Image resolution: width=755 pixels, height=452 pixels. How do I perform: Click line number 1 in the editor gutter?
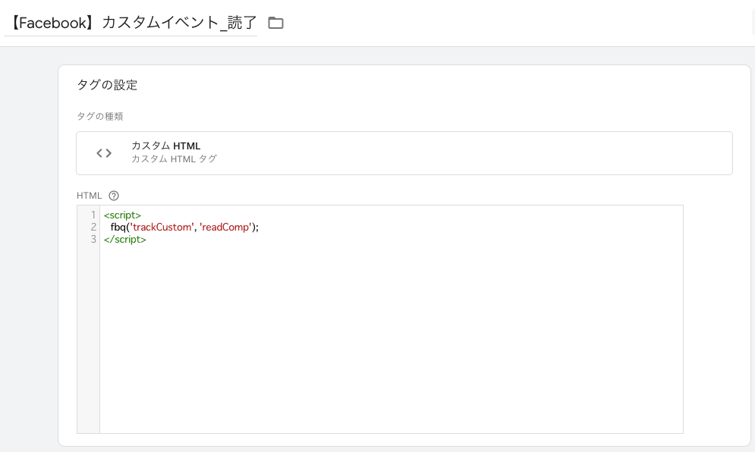pyautogui.click(x=93, y=215)
